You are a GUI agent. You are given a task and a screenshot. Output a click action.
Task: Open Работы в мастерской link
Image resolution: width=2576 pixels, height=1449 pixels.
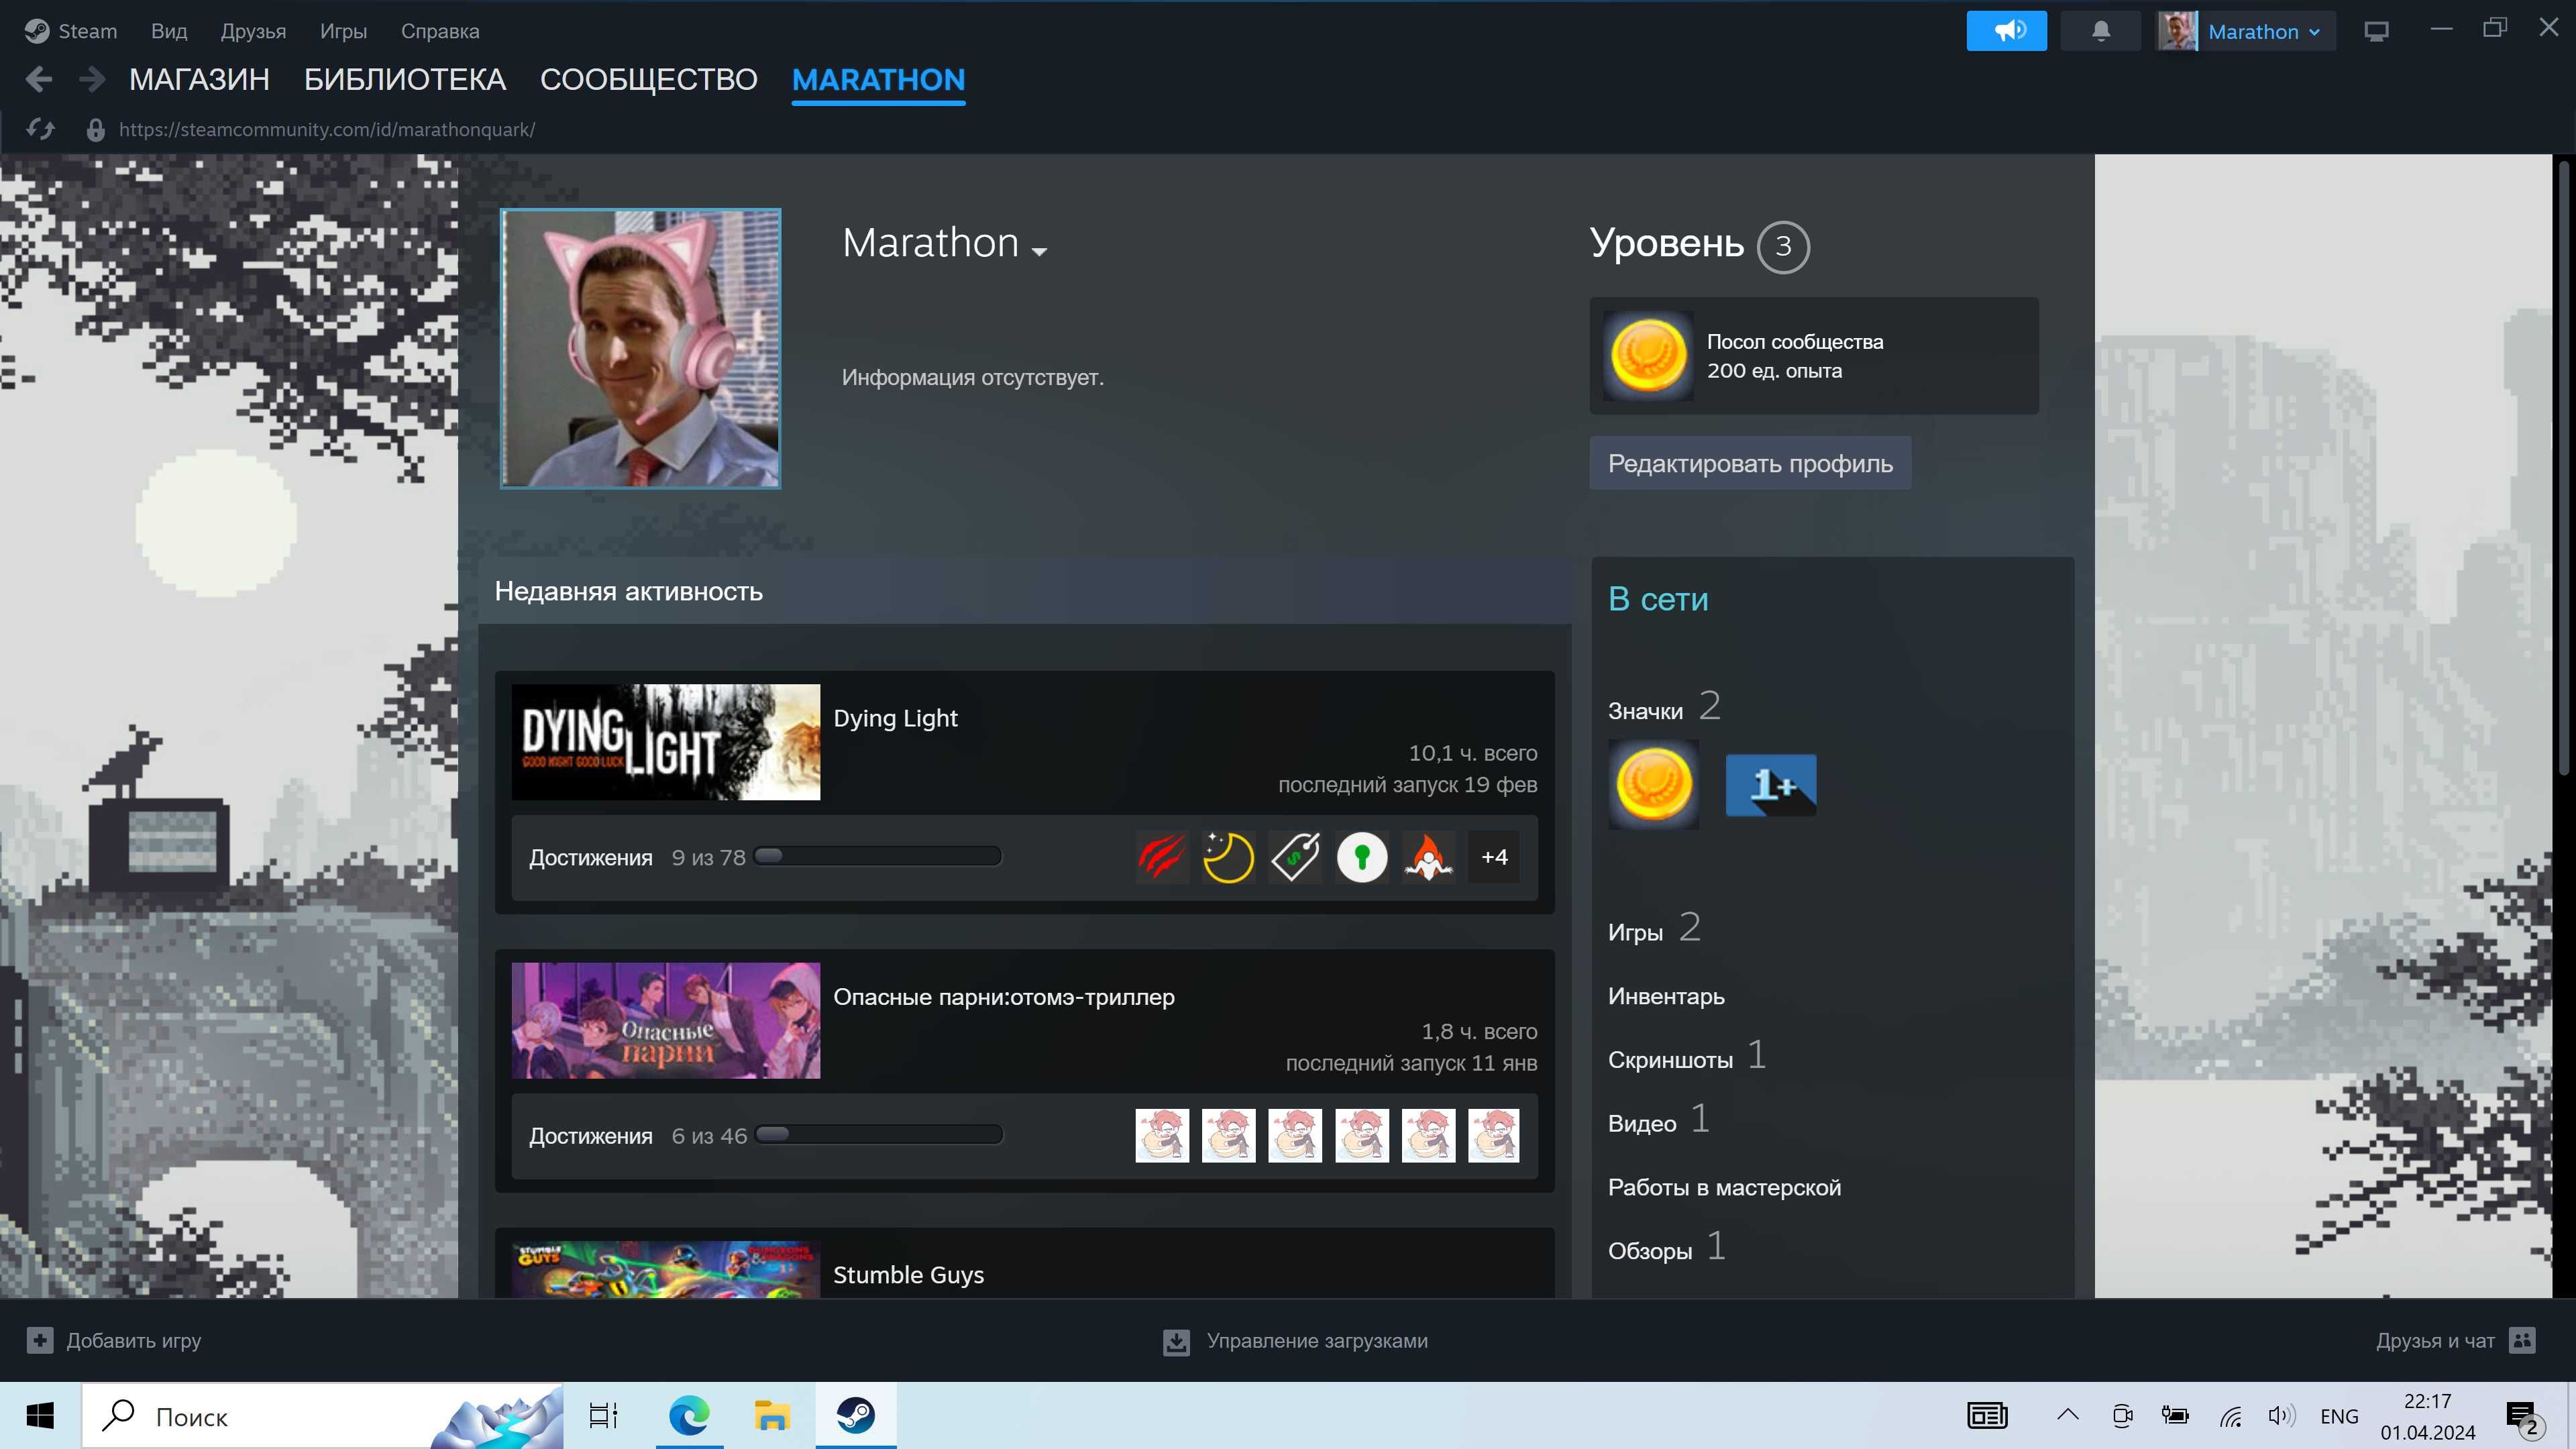click(1724, 1188)
